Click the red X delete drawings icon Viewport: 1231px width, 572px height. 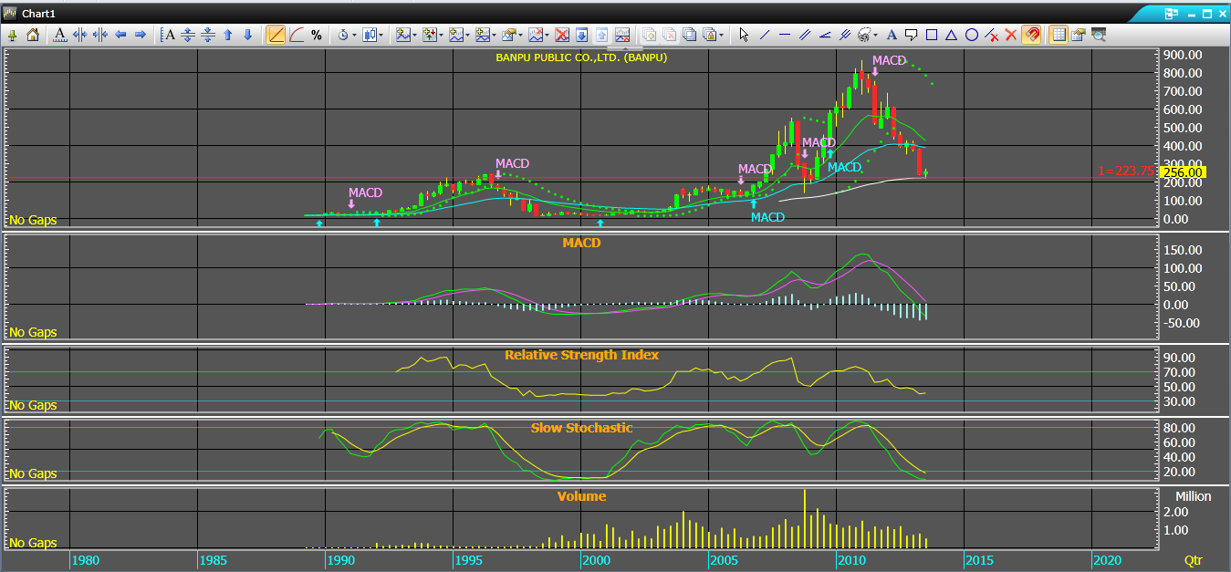click(x=1011, y=35)
